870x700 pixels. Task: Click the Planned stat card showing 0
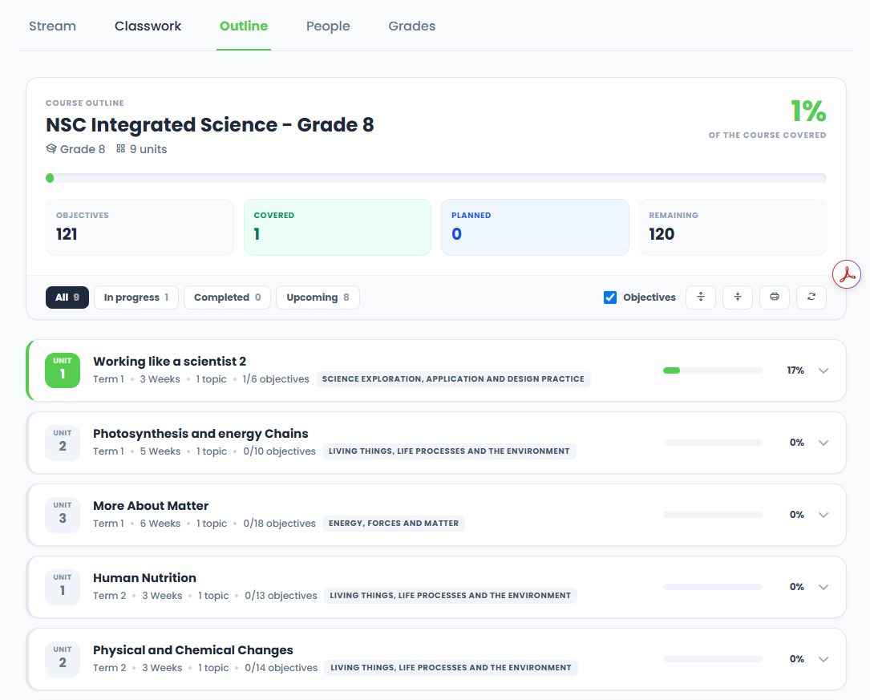point(535,228)
